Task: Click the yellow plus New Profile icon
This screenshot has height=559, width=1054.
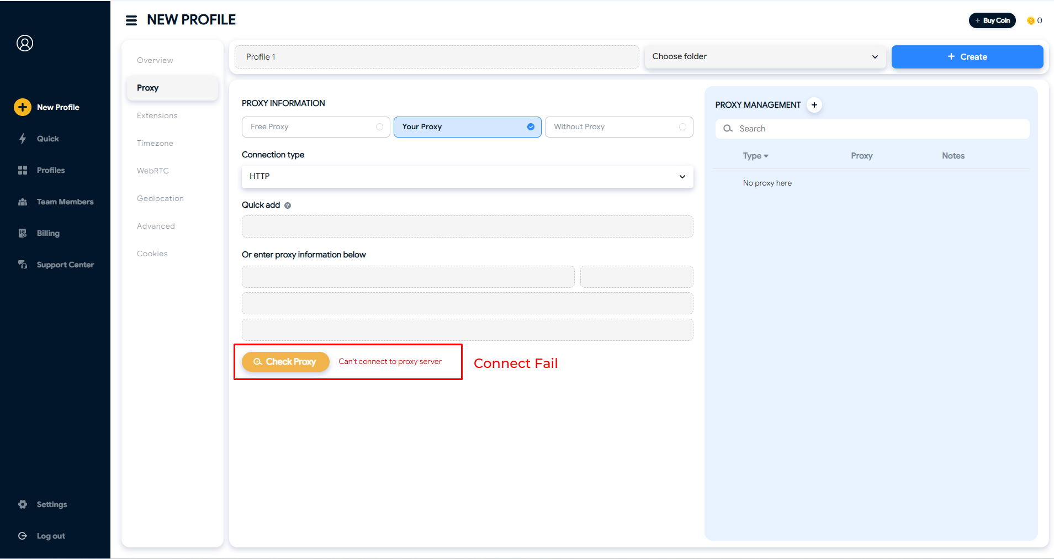Action: [x=23, y=107]
